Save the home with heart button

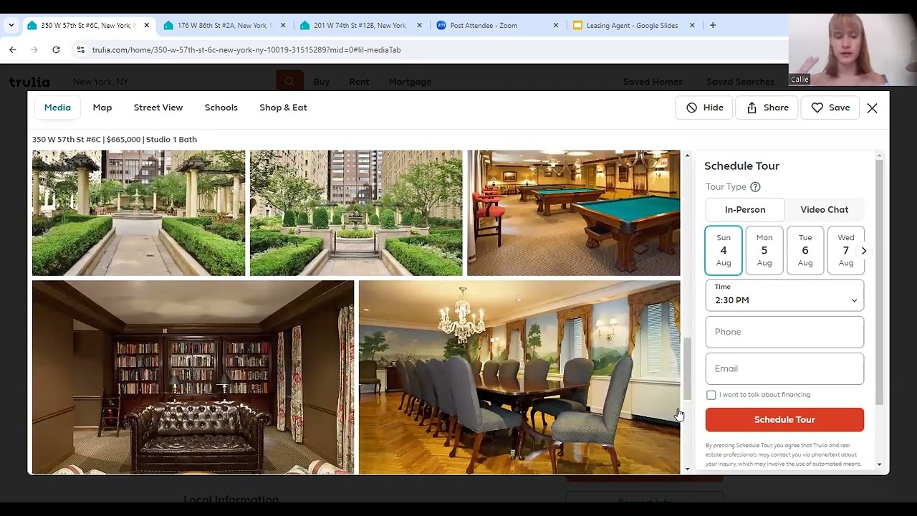830,107
